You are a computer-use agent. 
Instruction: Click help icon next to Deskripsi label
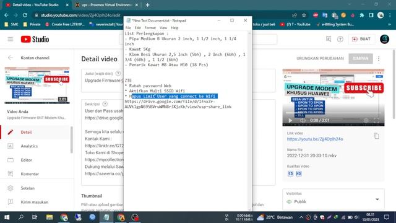(105, 104)
